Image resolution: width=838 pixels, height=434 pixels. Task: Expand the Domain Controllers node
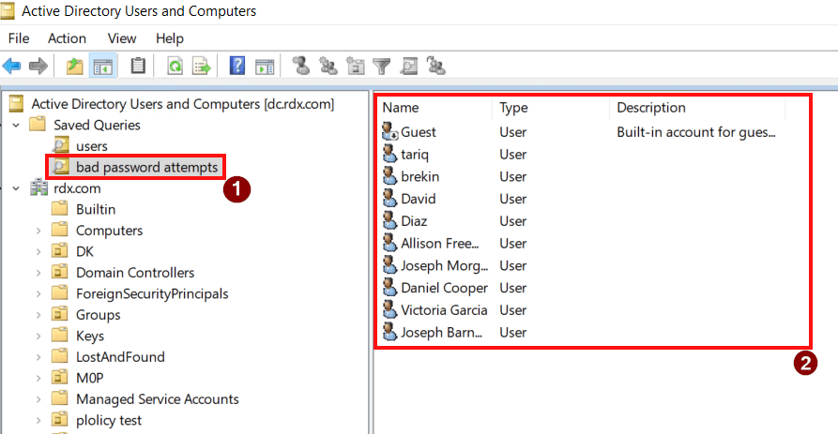[x=38, y=273]
